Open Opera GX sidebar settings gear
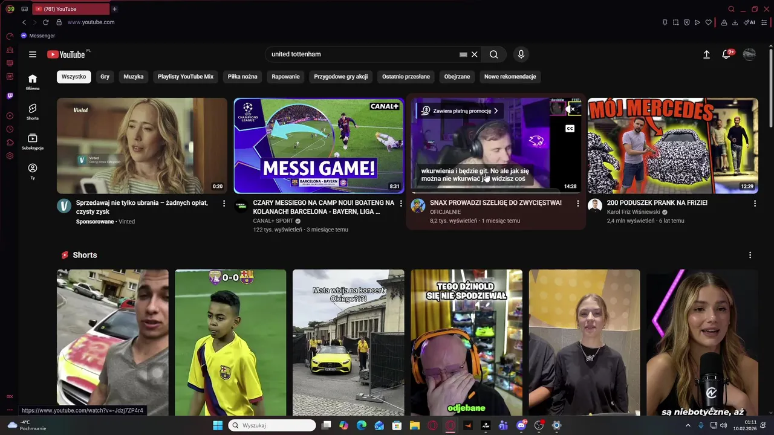The width and height of the screenshot is (774, 435). [x=10, y=156]
